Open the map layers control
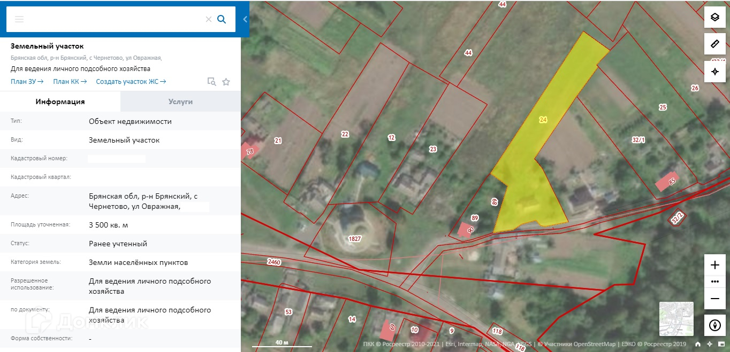Viewport: 730px width, 352px height. pyautogui.click(x=714, y=17)
